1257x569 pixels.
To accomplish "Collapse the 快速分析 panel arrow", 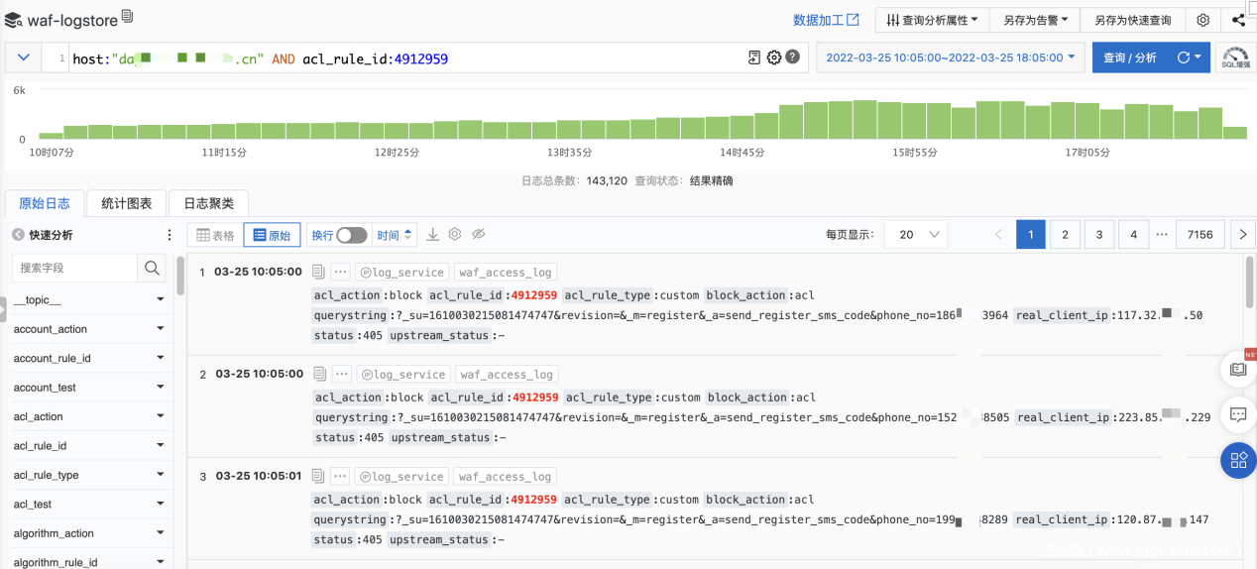I will coord(18,235).
